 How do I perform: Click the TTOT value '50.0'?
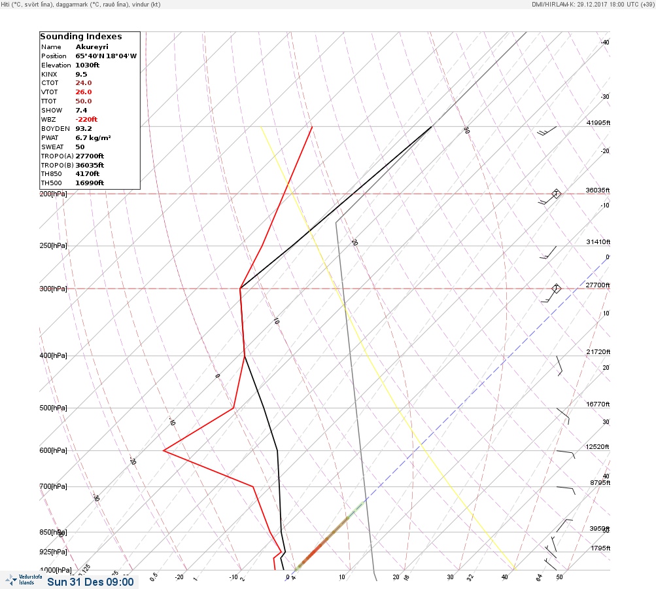click(x=84, y=101)
